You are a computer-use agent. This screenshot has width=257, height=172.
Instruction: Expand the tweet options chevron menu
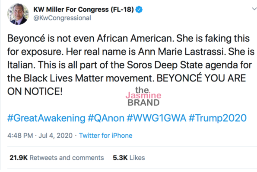254,9
